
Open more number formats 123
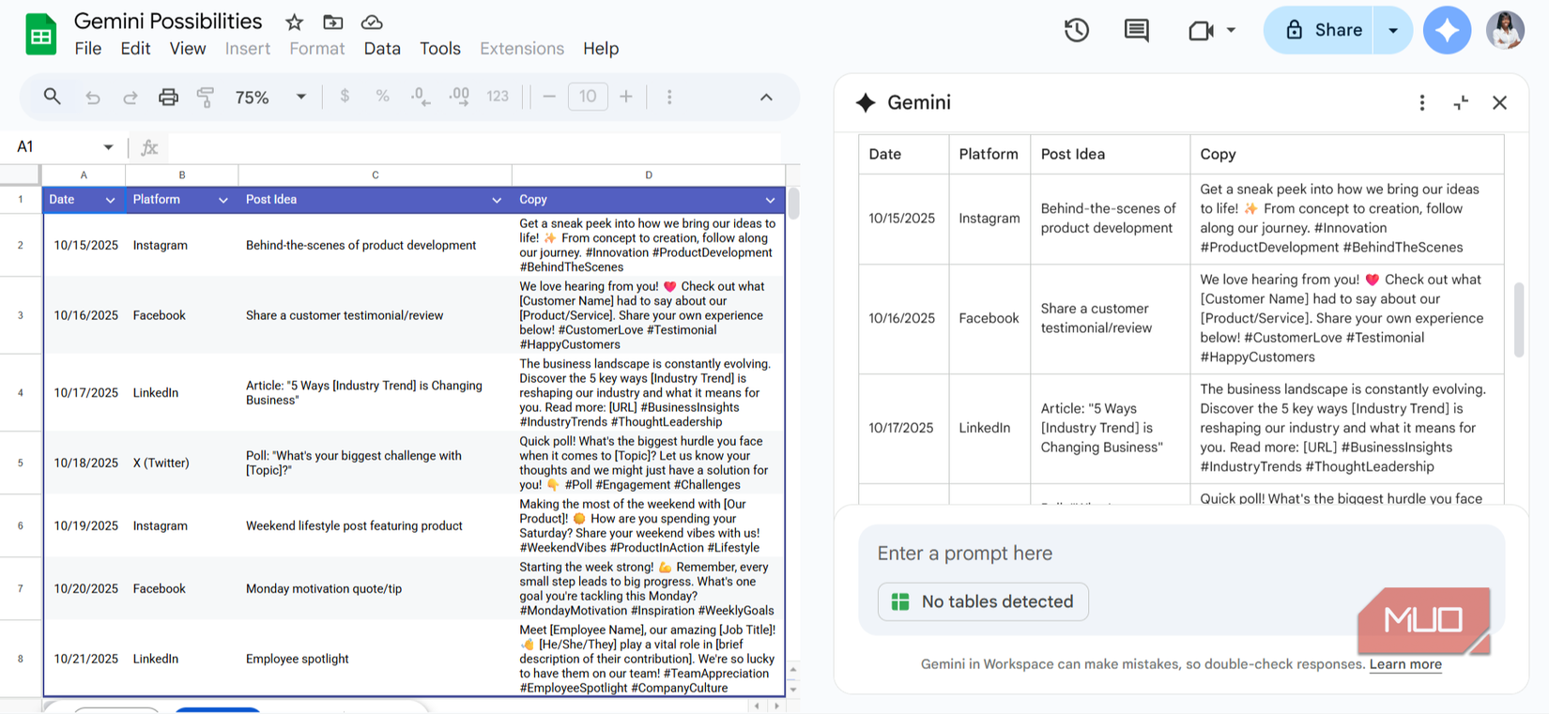click(x=498, y=96)
